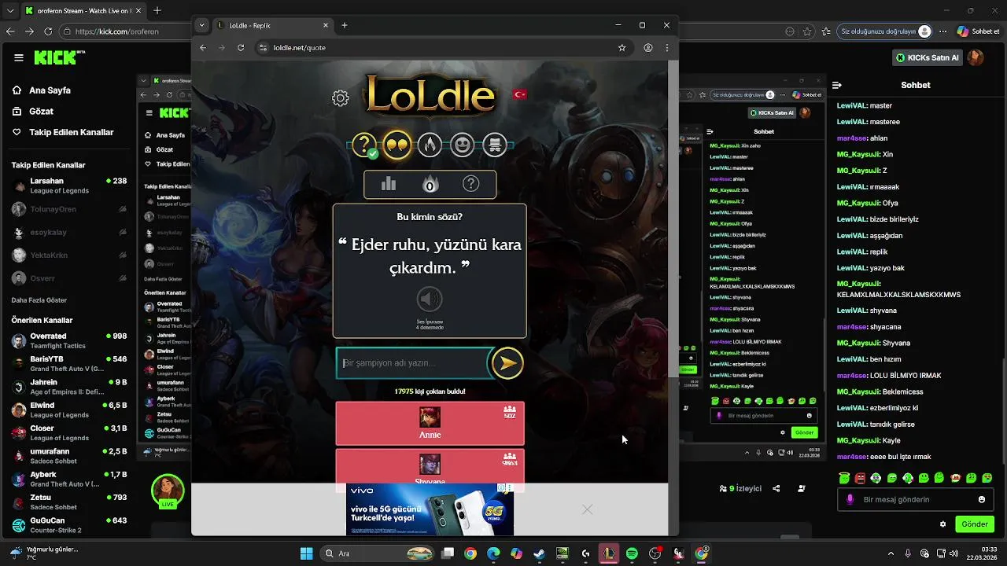Go to Ana Sayfa in Kick sidebar
Viewport: 1007px width, 566px height.
tap(50, 90)
